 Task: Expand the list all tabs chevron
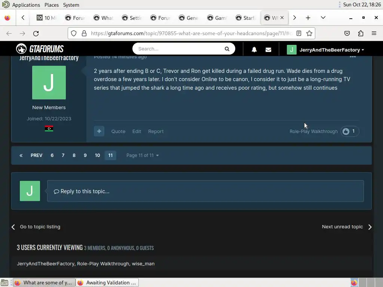(323, 18)
